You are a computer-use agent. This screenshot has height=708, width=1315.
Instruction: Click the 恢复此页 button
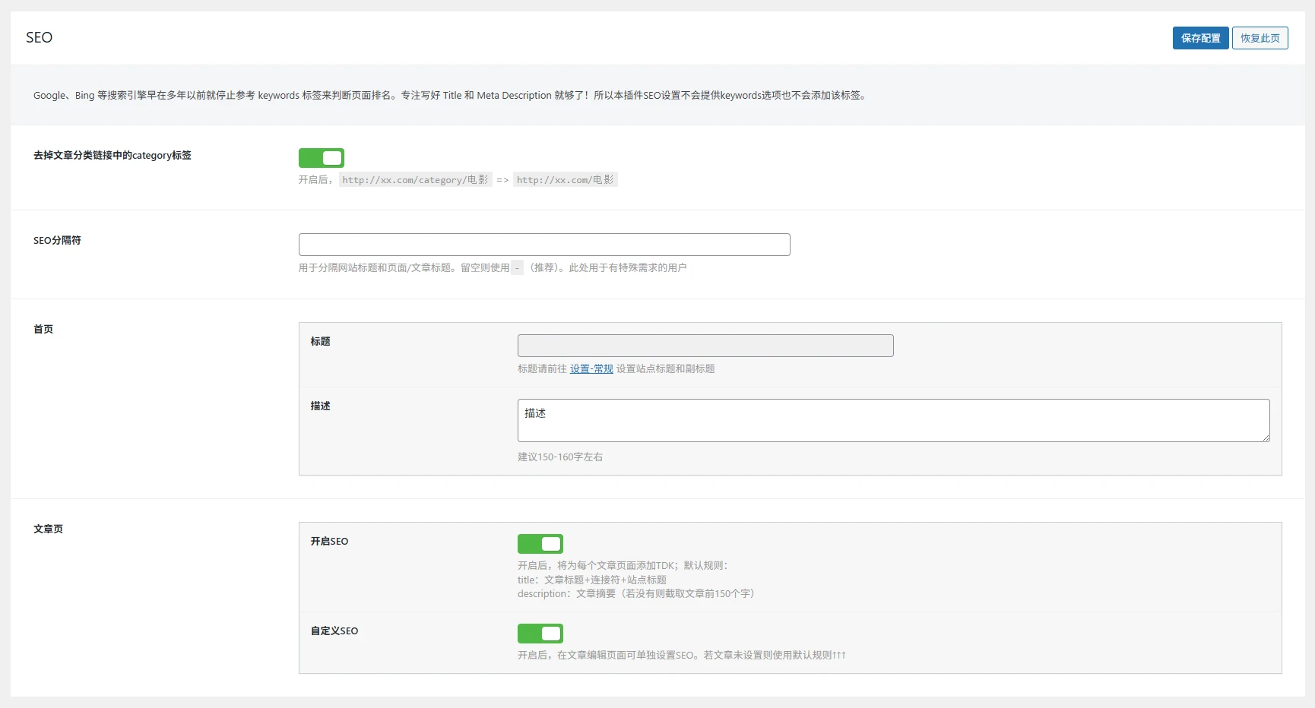click(1260, 37)
